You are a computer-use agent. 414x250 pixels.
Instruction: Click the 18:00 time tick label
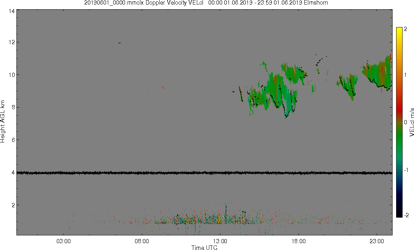tap(299, 241)
